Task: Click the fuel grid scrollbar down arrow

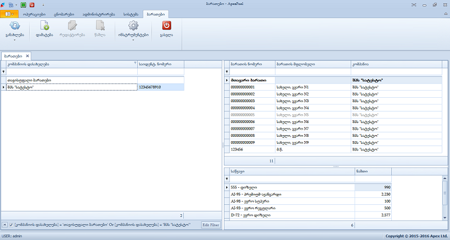Action: click(x=445, y=218)
